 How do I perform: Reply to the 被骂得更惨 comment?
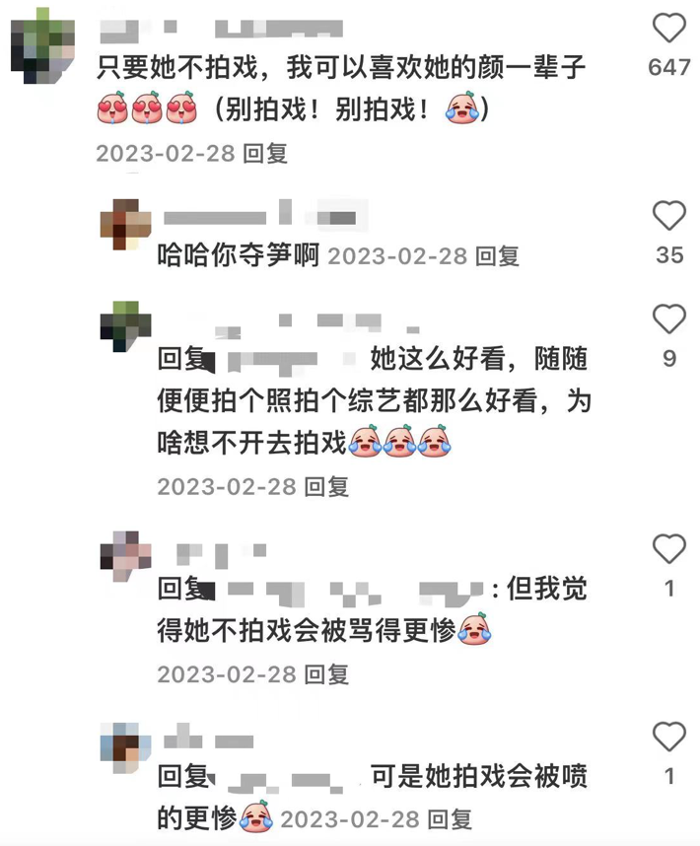326,675
